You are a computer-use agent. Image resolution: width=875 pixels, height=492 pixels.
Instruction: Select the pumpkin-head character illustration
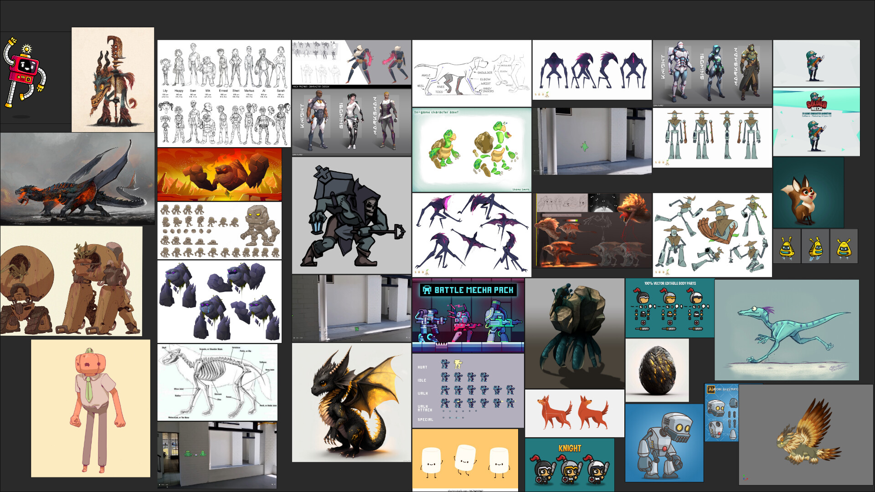[91, 408]
